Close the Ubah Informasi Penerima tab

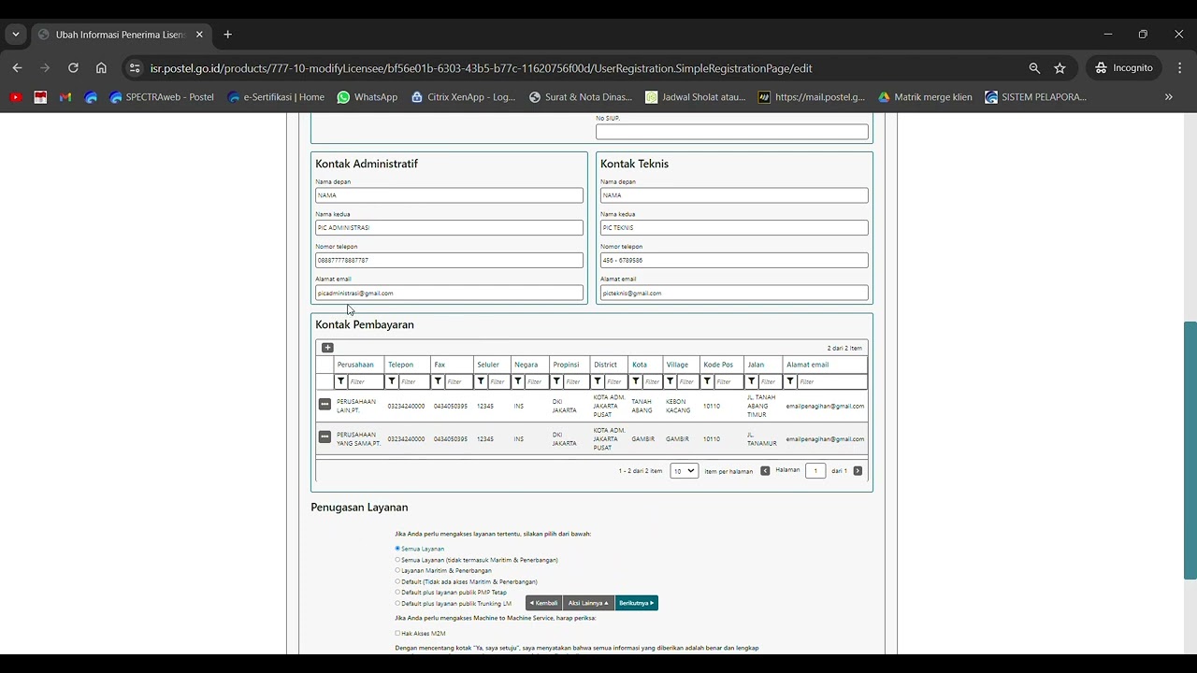199,35
